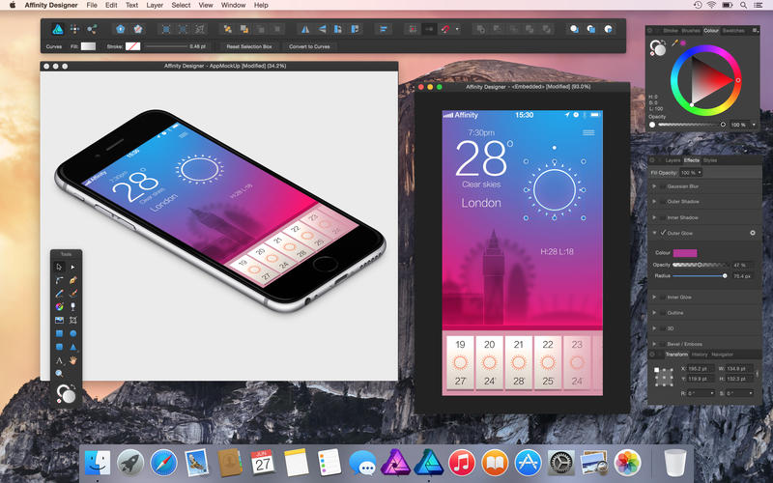Pick the blue Ellipse shape tool

pos(73,333)
